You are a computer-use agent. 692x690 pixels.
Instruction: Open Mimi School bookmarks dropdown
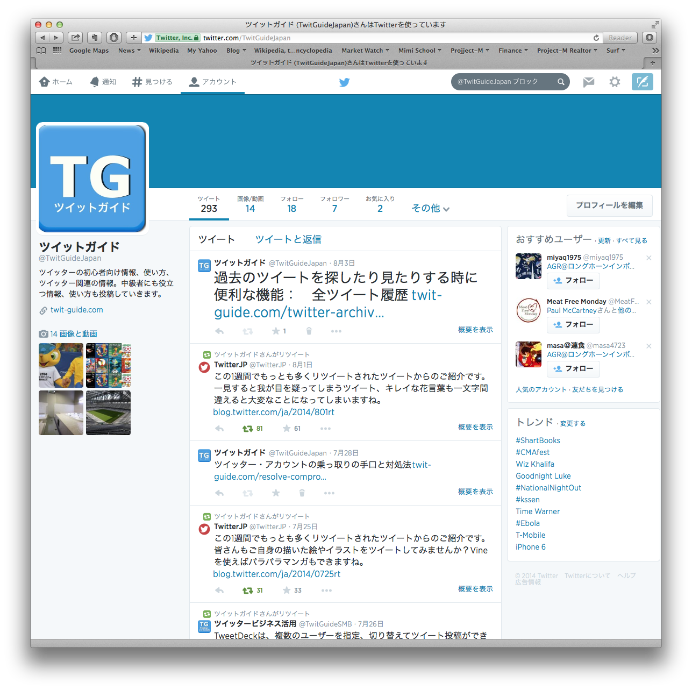tap(420, 51)
